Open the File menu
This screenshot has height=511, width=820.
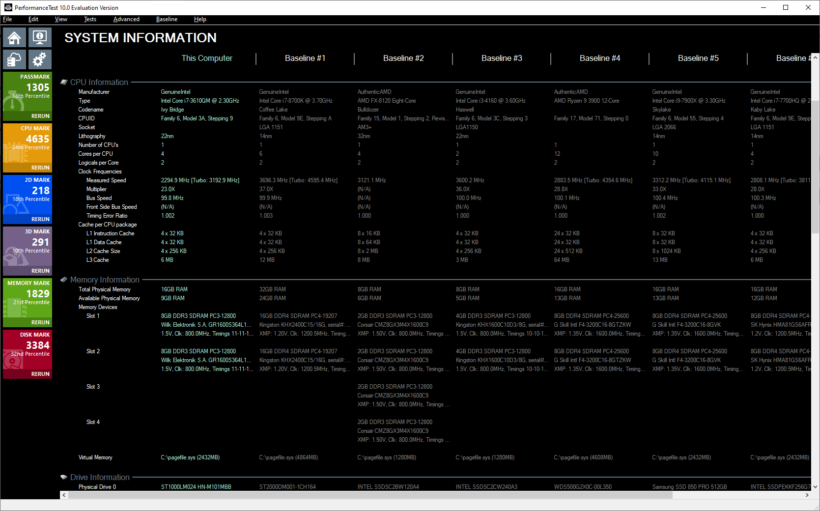click(7, 19)
